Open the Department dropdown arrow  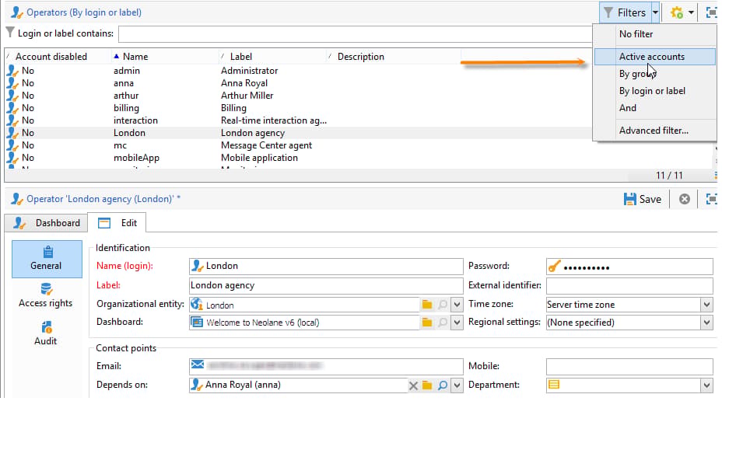tap(706, 385)
